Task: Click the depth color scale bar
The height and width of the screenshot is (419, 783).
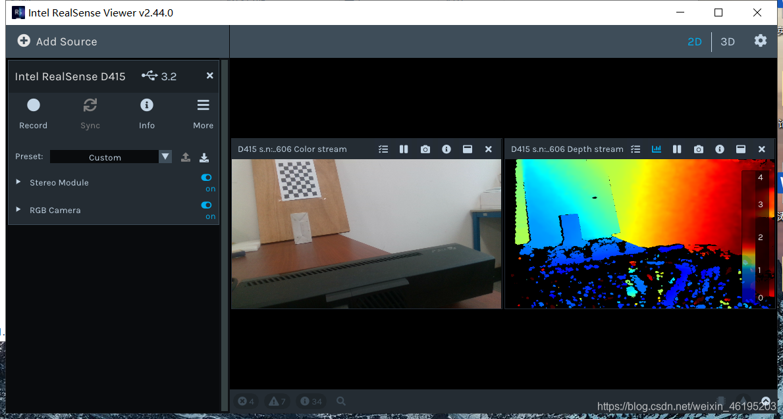Action: tap(747, 236)
